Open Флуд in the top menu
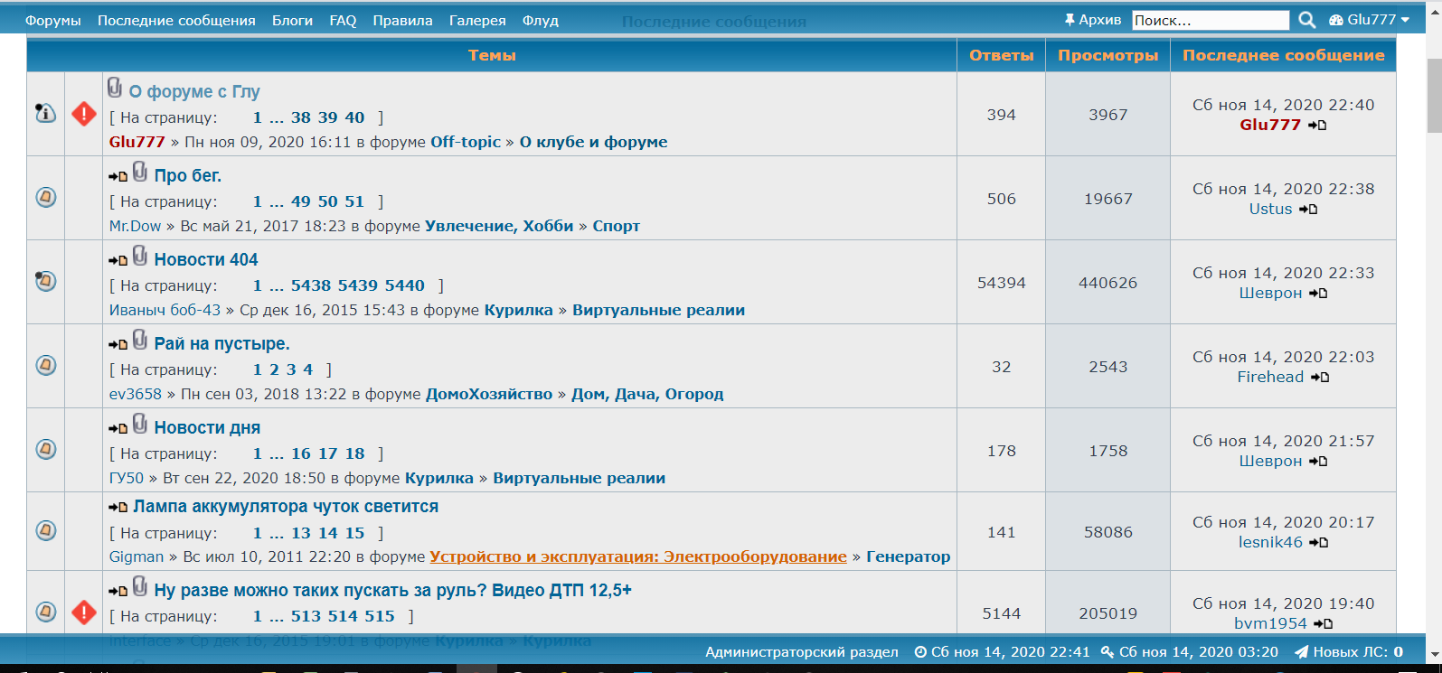The image size is (1442, 673). 541,21
